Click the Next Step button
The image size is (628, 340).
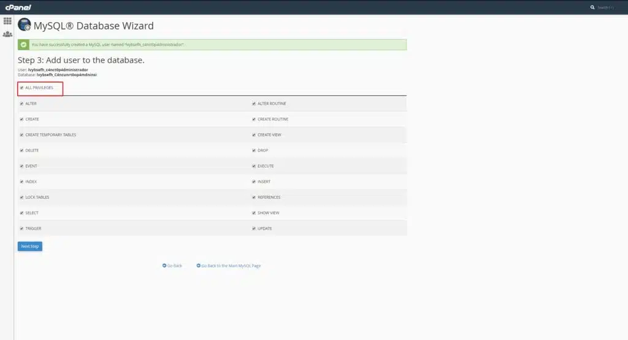pyautogui.click(x=30, y=246)
